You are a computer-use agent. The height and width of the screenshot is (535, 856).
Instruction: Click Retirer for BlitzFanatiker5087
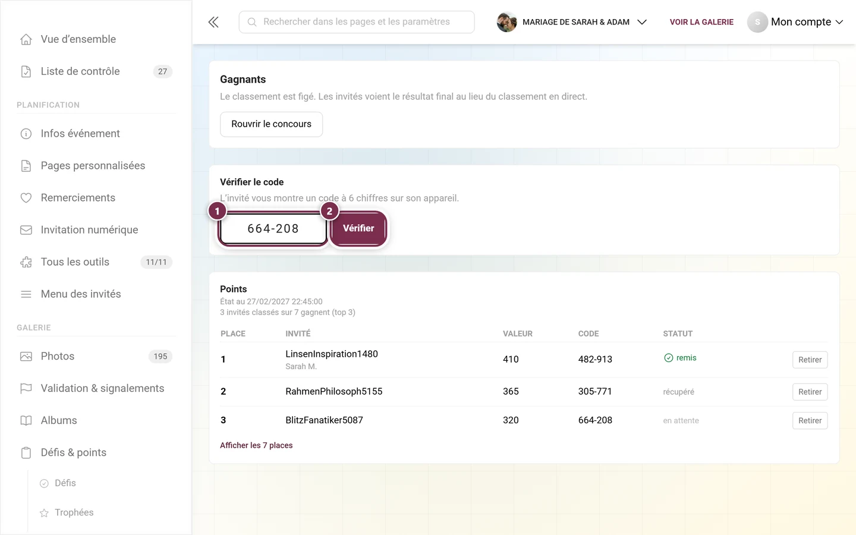click(810, 420)
